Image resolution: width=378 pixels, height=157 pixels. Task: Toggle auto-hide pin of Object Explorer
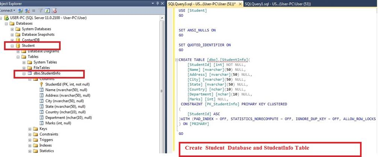coord(157,3)
